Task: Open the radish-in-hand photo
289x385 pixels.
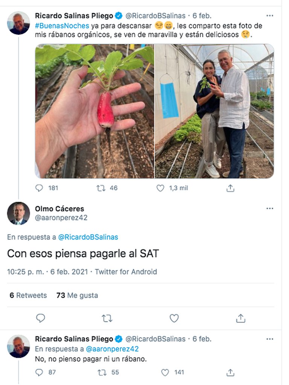Action: coord(94,111)
